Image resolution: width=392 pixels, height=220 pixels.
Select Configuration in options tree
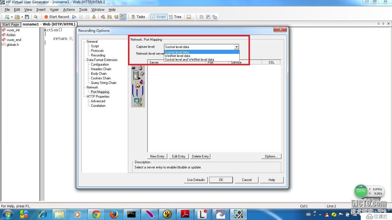100,64
